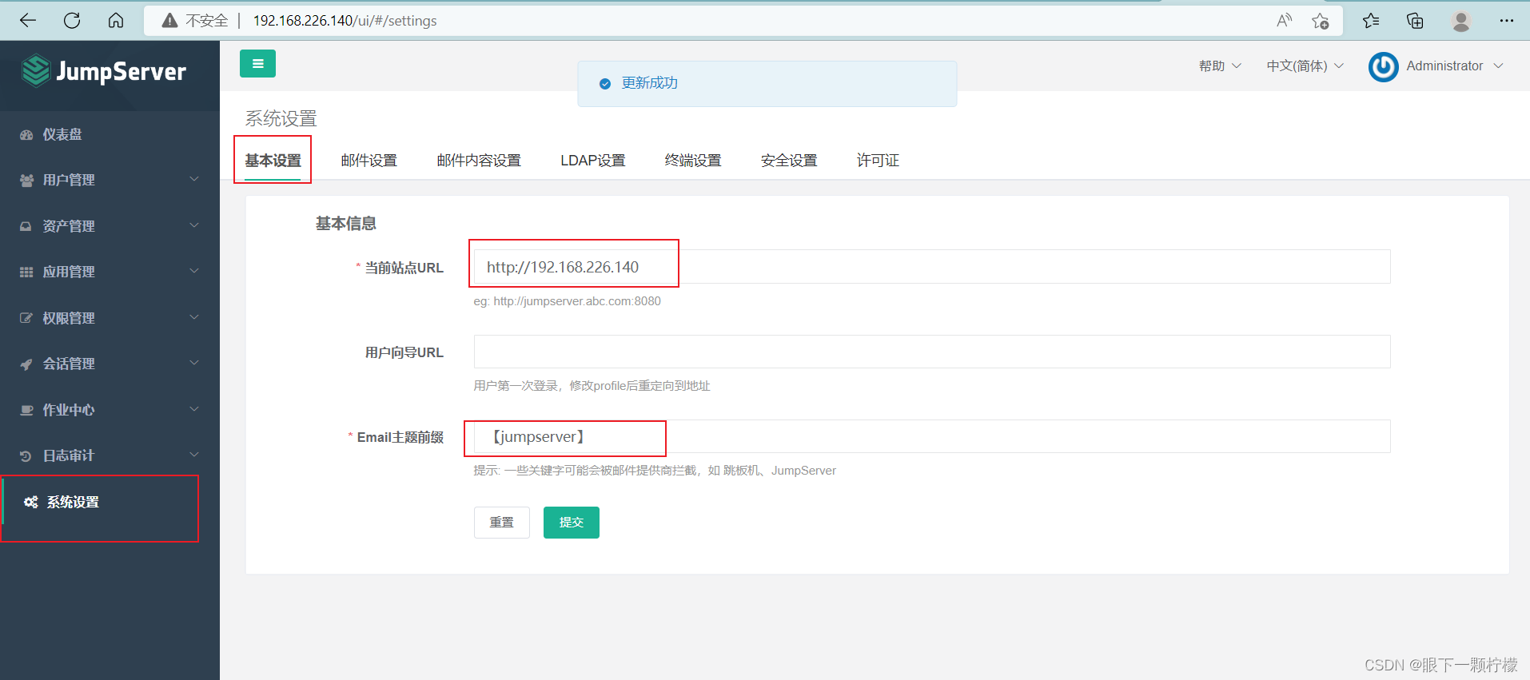Click into 当前站点URL input field
The width and height of the screenshot is (1530, 680).
tap(932, 267)
